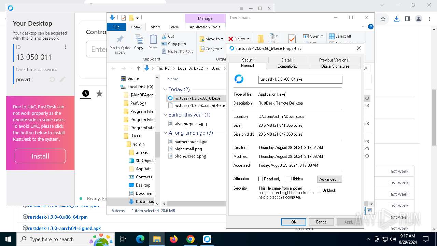Screen dimensions: 437x246
Task: Click the Chrome page vertical scrollbar
Action: point(434,118)
